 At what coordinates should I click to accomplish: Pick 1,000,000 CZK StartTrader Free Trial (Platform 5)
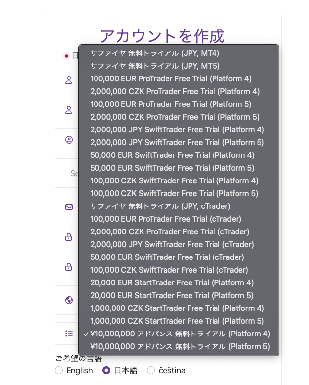click(179, 321)
